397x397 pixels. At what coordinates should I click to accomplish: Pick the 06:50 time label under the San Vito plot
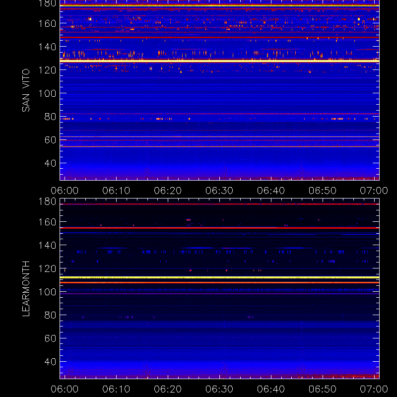[x=322, y=191]
